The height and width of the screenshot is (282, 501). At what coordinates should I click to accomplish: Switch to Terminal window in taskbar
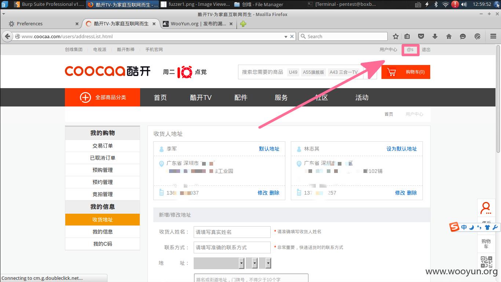click(x=341, y=4)
